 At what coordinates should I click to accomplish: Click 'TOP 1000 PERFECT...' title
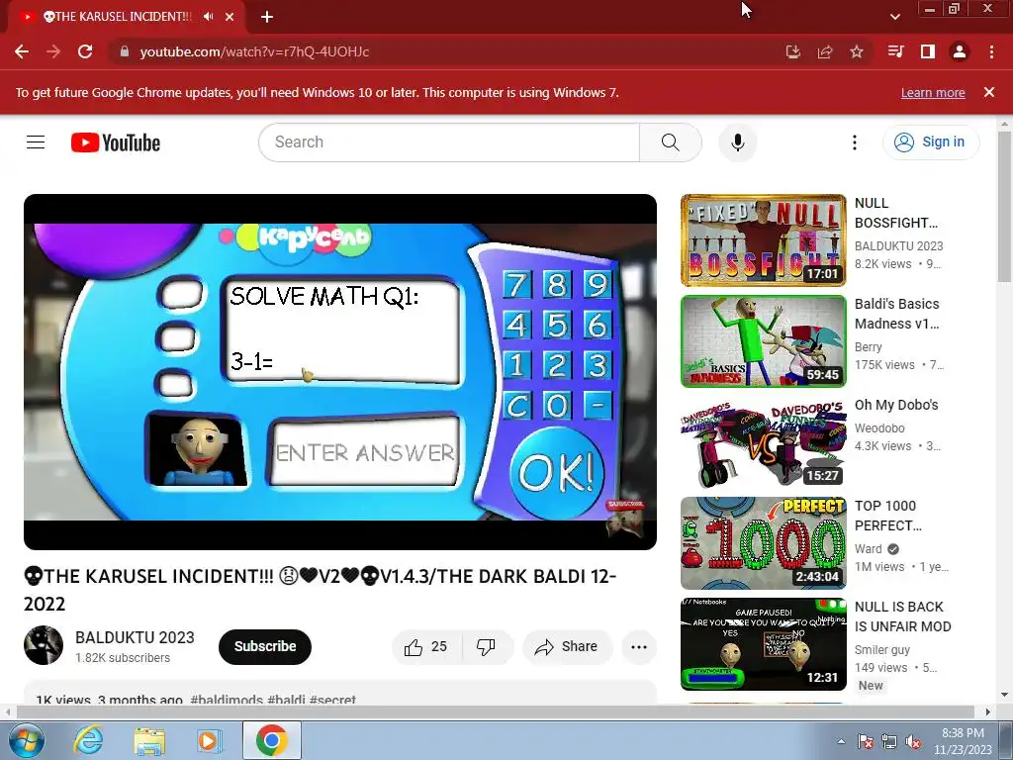tap(888, 516)
